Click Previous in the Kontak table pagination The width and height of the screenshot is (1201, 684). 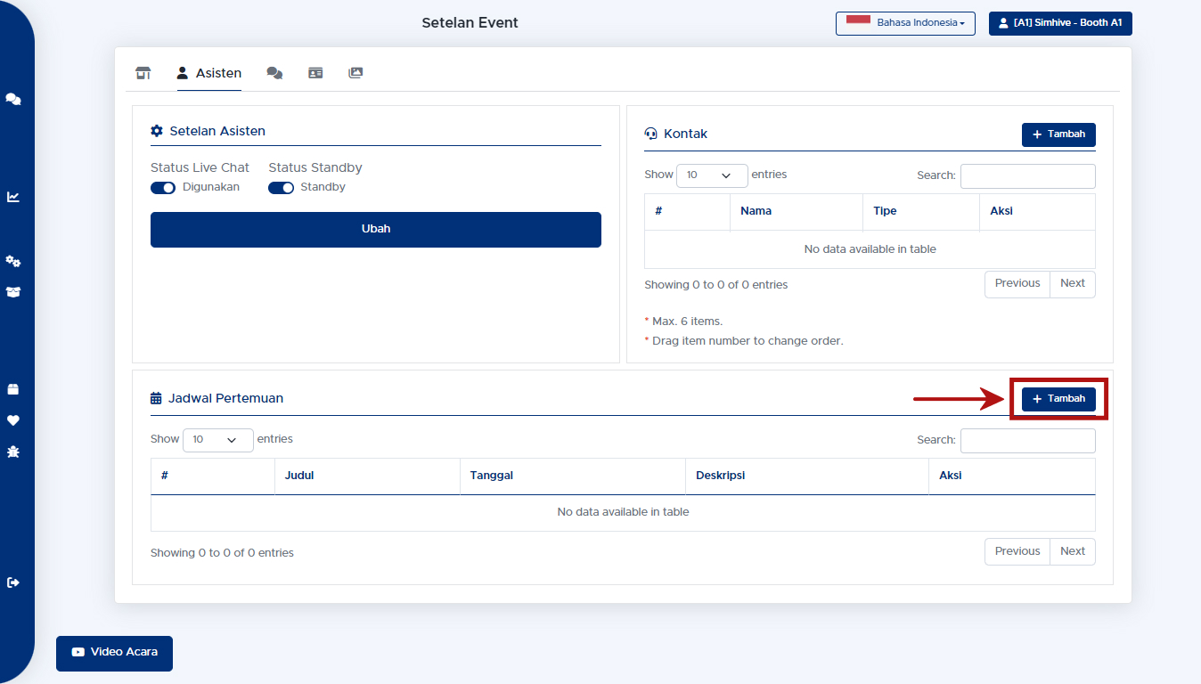[1017, 284]
